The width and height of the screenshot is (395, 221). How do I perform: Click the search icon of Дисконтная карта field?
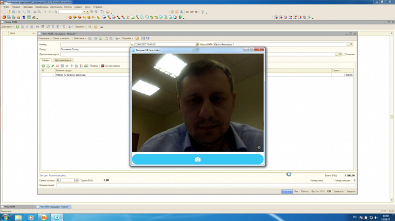tap(340, 54)
